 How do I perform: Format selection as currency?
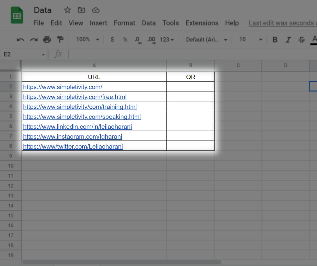(x=112, y=39)
